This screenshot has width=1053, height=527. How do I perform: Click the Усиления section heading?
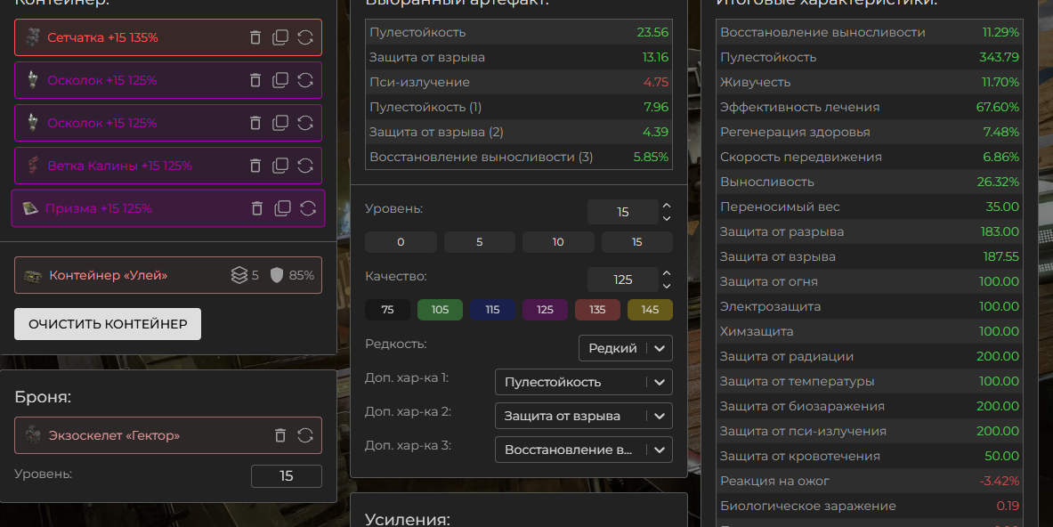[407, 519]
